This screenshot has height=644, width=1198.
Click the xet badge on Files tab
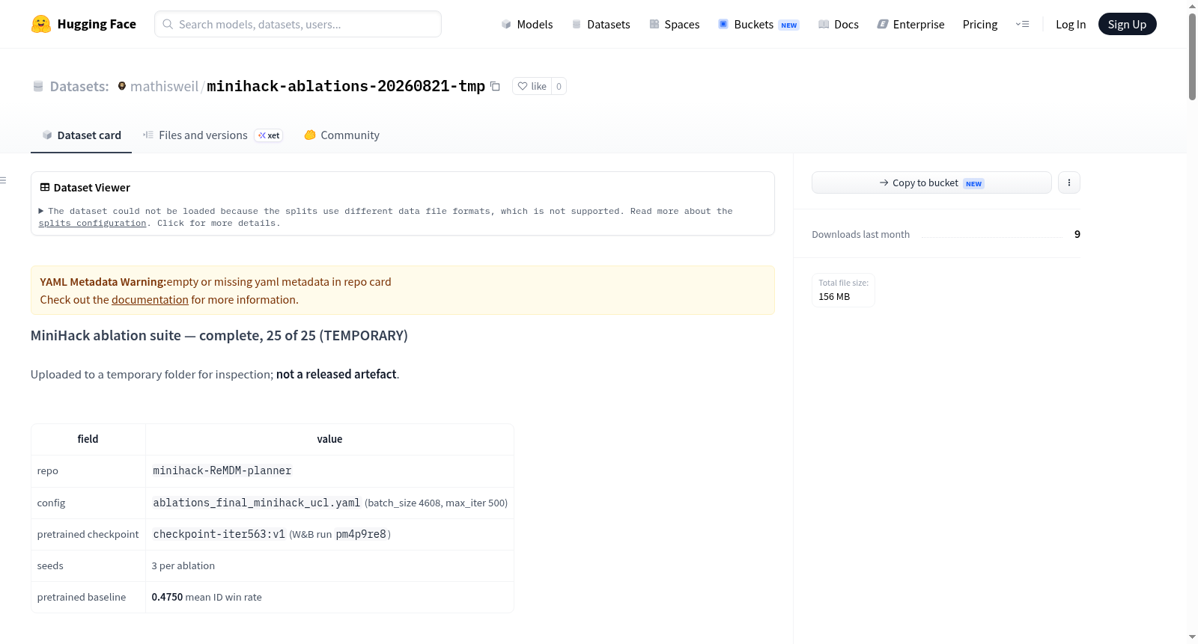(x=269, y=135)
